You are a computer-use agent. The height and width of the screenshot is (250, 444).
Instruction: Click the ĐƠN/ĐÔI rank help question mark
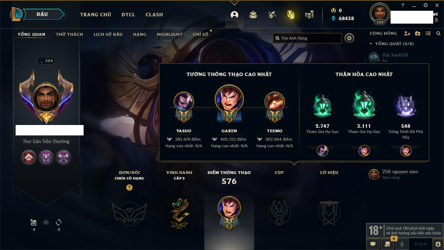point(129,187)
